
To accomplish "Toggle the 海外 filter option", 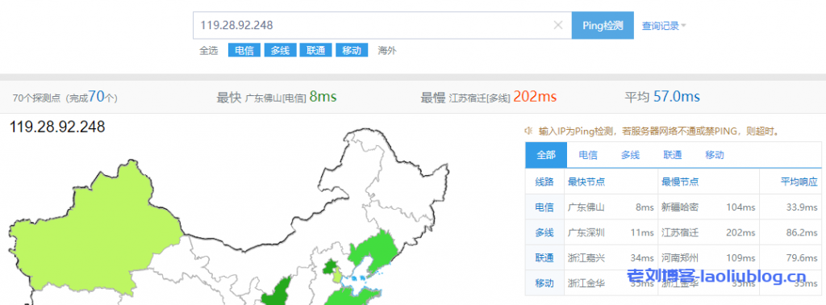I will click(x=387, y=51).
